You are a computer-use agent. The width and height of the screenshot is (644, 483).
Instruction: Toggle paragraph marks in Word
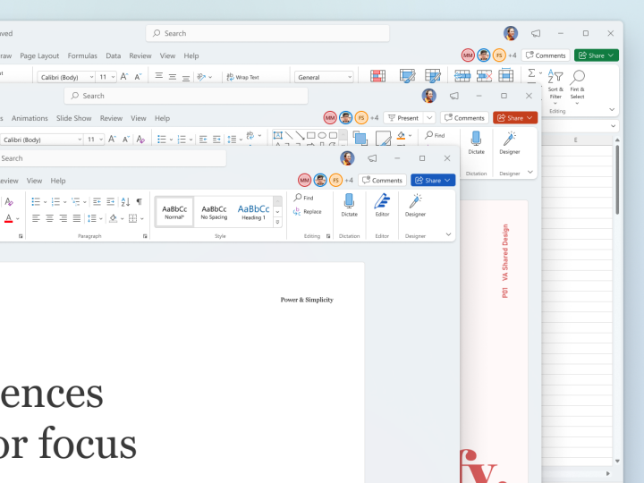[x=140, y=201]
